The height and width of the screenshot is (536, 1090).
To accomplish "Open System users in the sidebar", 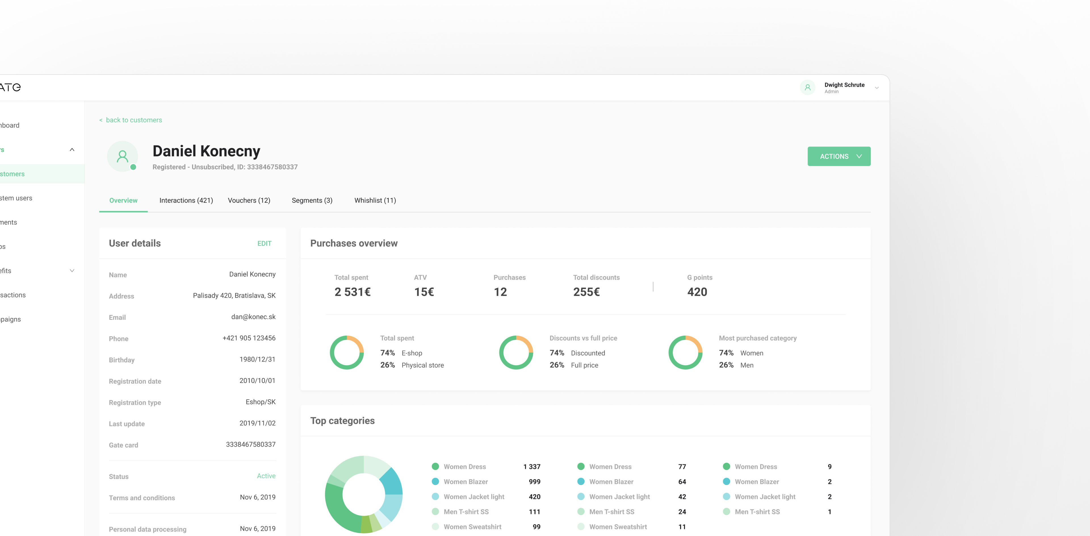I will click(16, 198).
